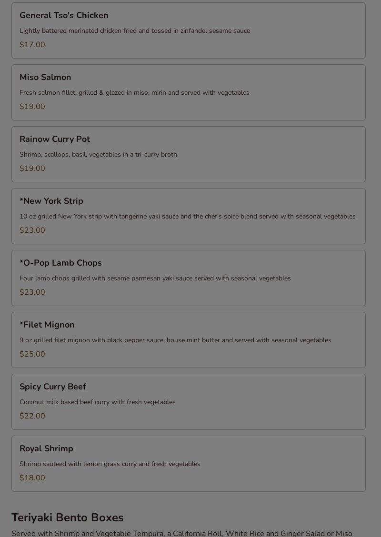Click the sesame parmesan yaki sauce description
This screenshot has height=537, width=381.
[155, 278]
